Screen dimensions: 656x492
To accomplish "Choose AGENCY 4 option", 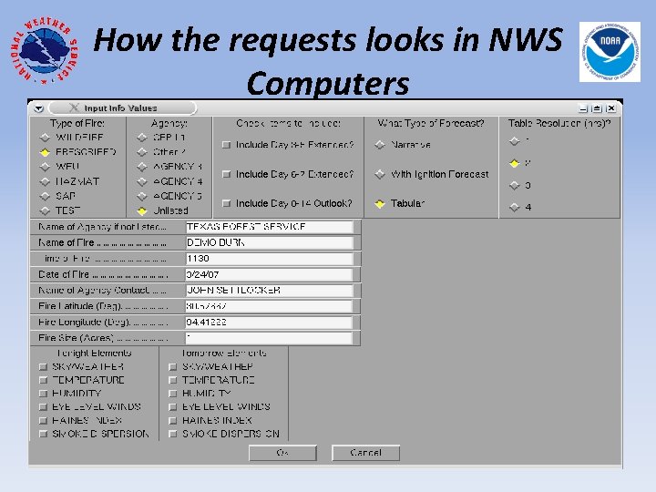I will point(142,181).
